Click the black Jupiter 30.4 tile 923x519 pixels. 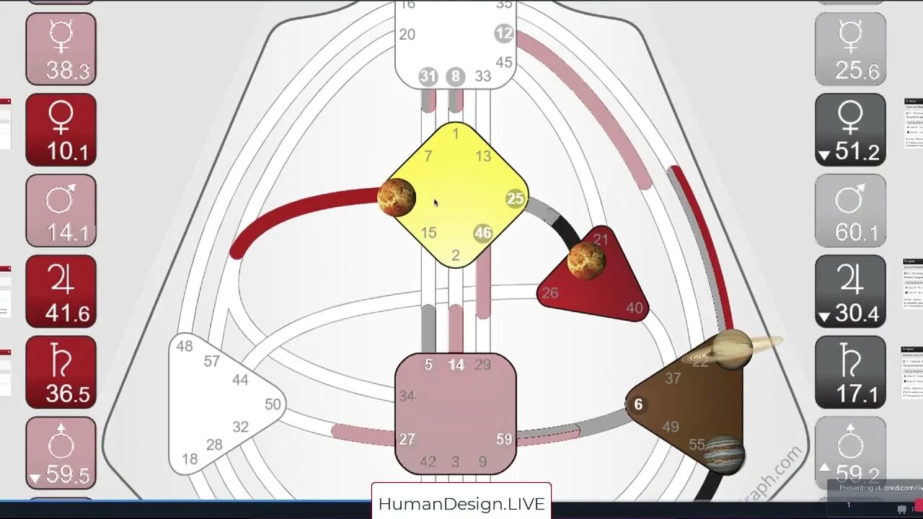pyautogui.click(x=851, y=291)
